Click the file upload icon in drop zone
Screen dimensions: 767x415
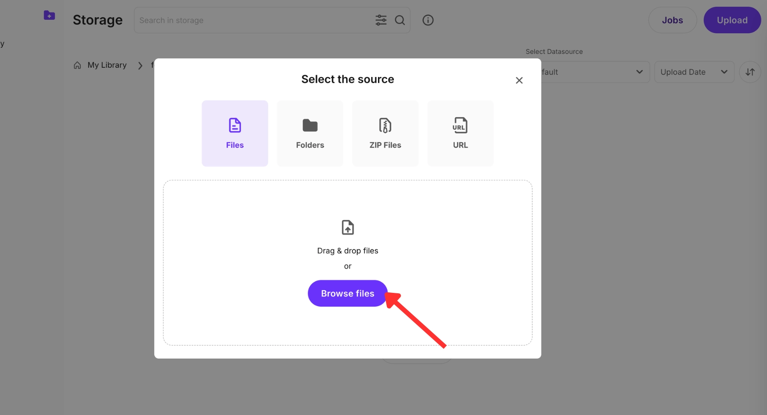tap(348, 227)
